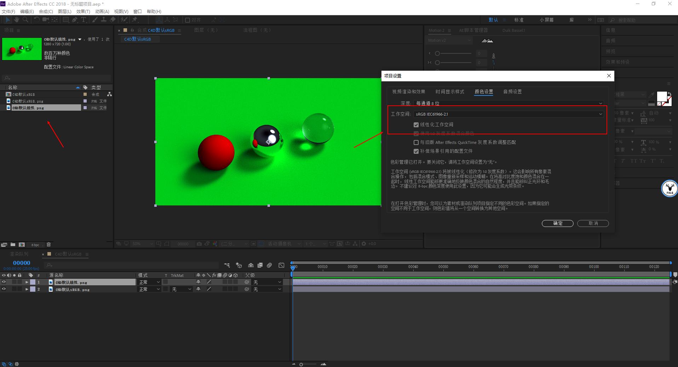Open the 效果(T) menu
Image resolution: width=678 pixels, height=367 pixels.
pos(83,11)
